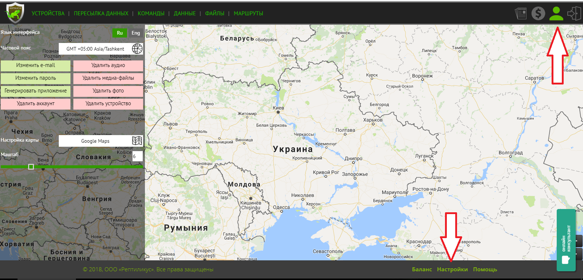The height and width of the screenshot is (280, 583).
Task: Click the Удалить фото button
Action: tap(108, 91)
